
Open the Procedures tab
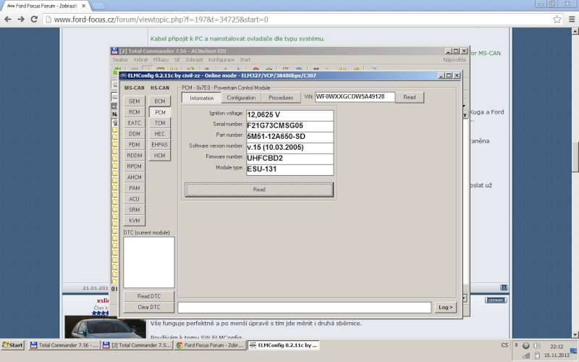[x=281, y=97]
